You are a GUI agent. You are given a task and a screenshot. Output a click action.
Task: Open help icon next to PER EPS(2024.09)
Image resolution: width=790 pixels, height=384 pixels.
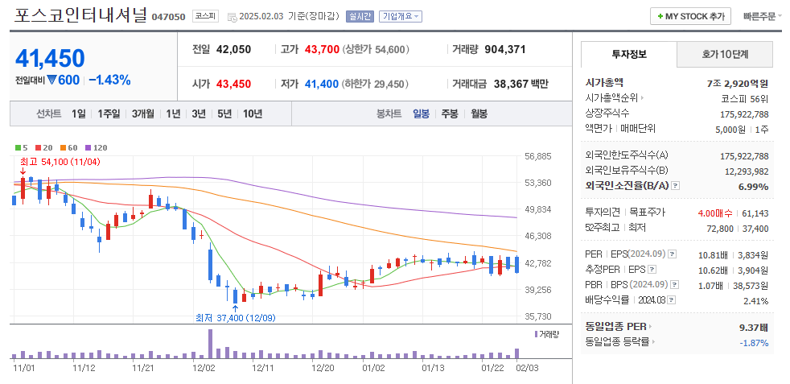672,254
